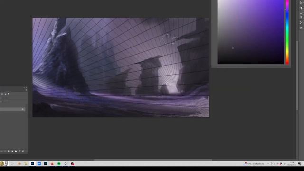
Task: Click the right-side vertical scrollbar
Action: point(297,76)
